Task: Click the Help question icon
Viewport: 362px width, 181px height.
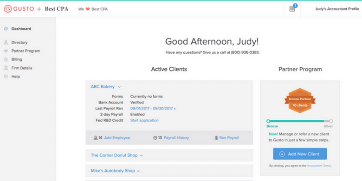Action: [x=6, y=77]
